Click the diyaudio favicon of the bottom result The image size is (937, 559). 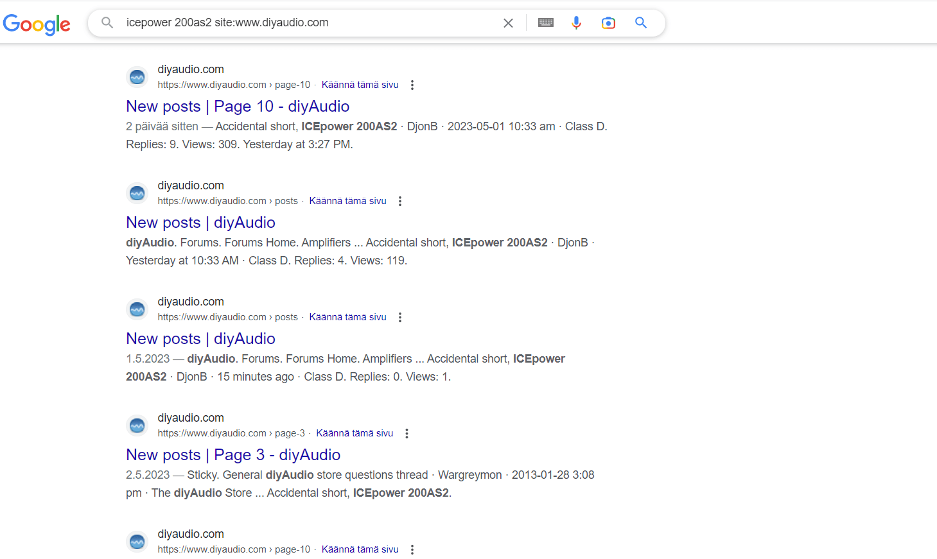[x=137, y=542]
